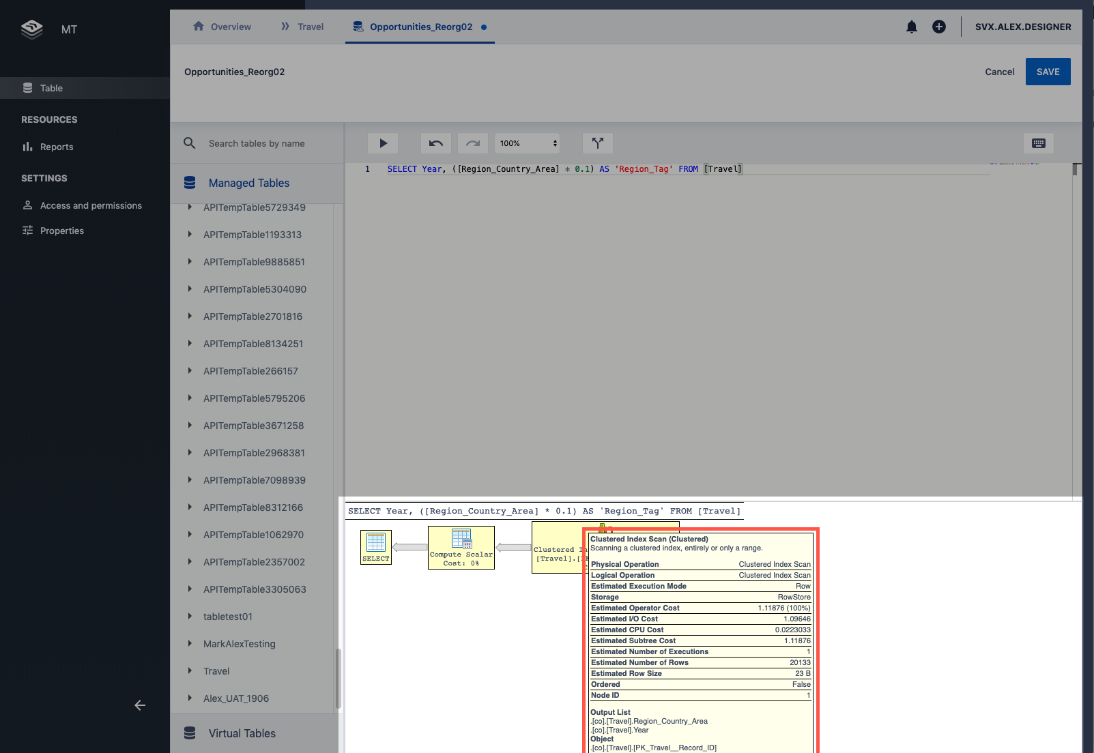The width and height of the screenshot is (1094, 753).
Task: Click the plus add icon in header
Action: [938, 27]
